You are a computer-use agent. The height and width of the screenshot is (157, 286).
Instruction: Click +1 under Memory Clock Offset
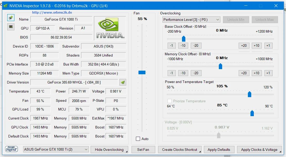pos(268,73)
